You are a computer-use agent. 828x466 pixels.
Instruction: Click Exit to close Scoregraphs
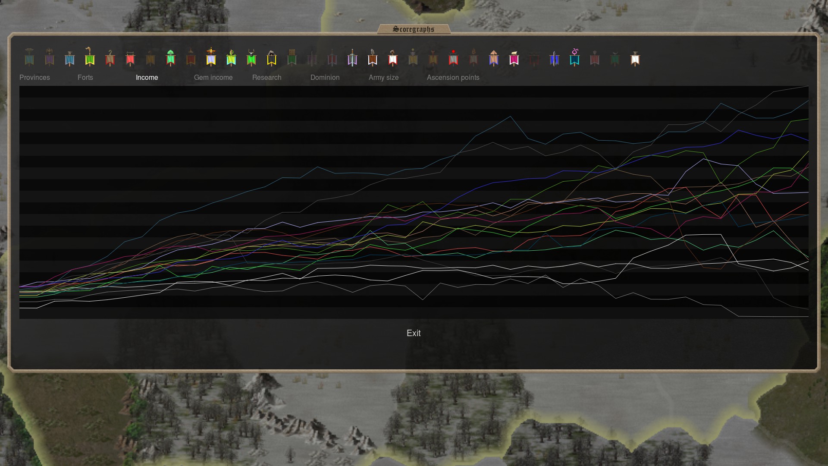(x=414, y=333)
